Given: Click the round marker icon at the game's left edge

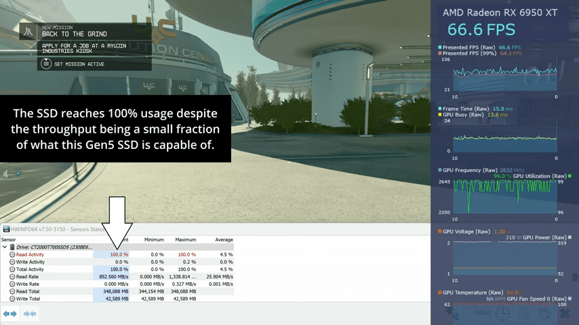Looking at the screenshot, I should coord(18,173).
